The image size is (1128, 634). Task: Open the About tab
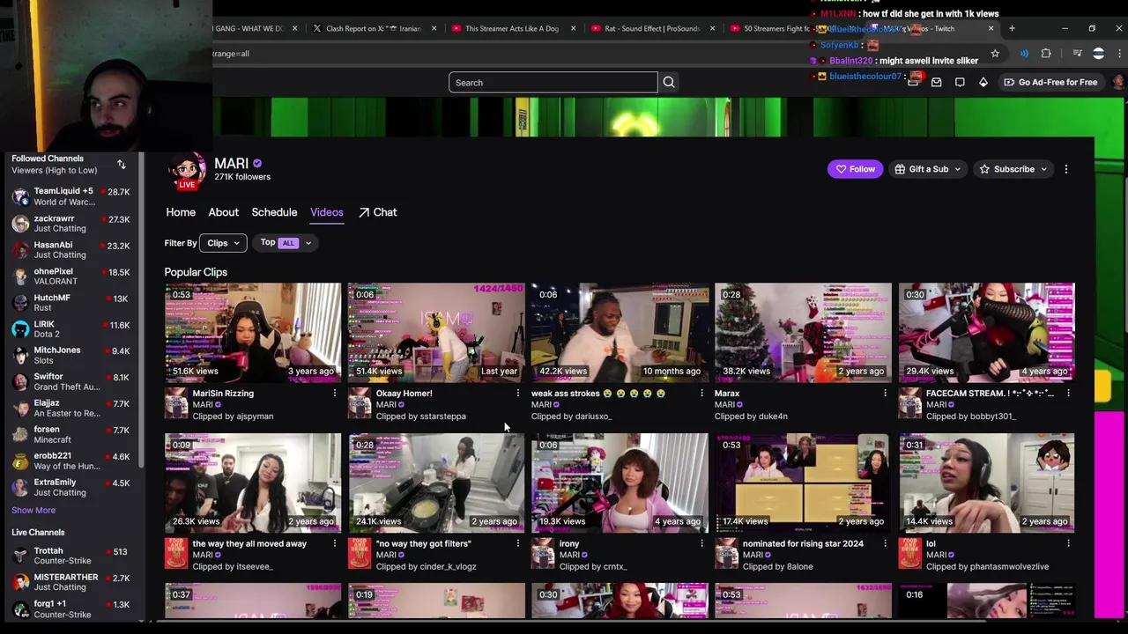[223, 212]
